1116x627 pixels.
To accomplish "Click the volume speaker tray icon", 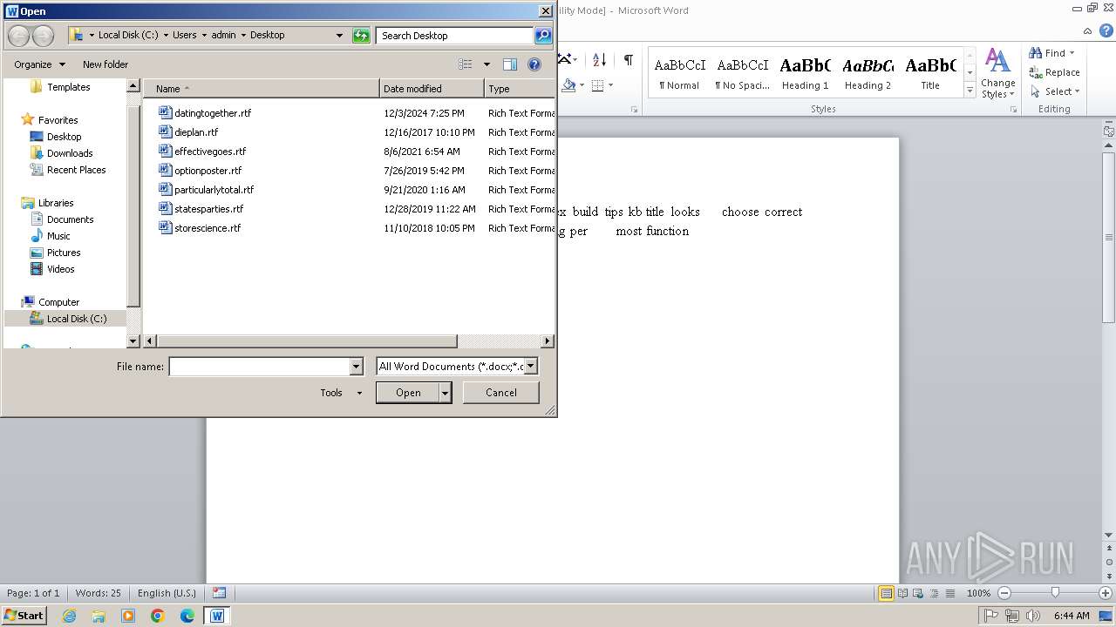I will pyautogui.click(x=1034, y=616).
